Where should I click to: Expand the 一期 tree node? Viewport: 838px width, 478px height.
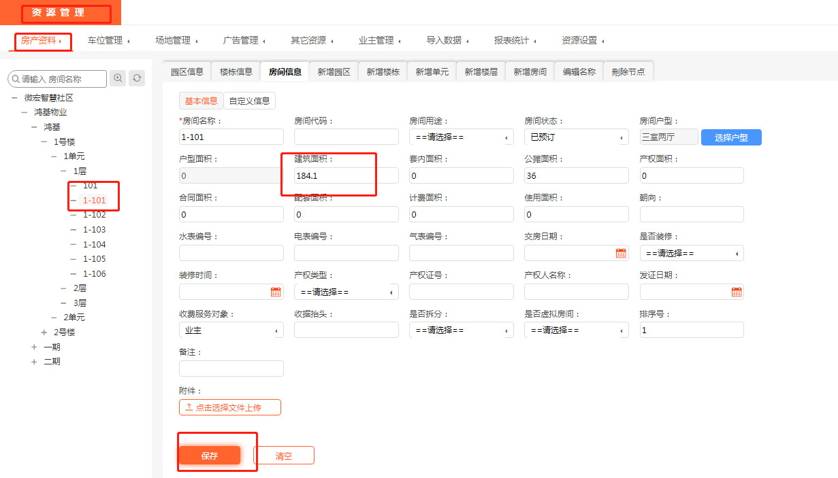[34, 347]
